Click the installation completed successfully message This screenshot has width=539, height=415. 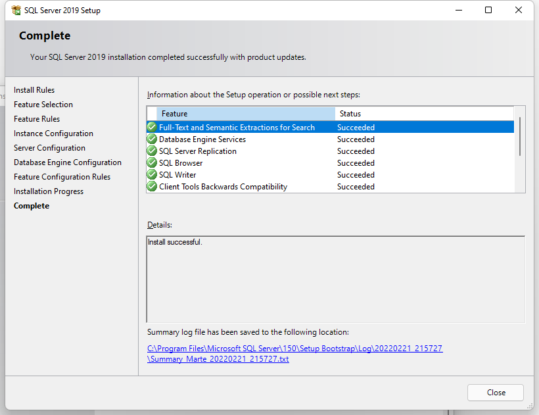pyautogui.click(x=168, y=57)
